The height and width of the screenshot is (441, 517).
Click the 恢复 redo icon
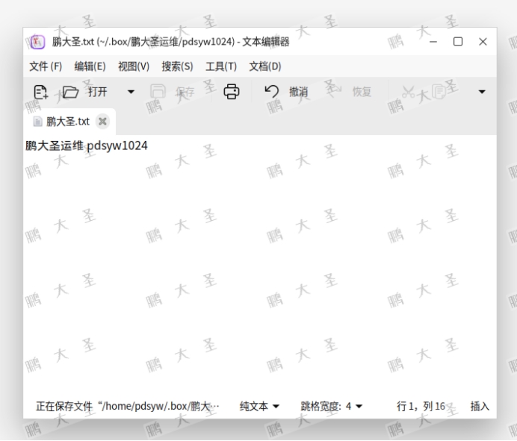pos(334,92)
